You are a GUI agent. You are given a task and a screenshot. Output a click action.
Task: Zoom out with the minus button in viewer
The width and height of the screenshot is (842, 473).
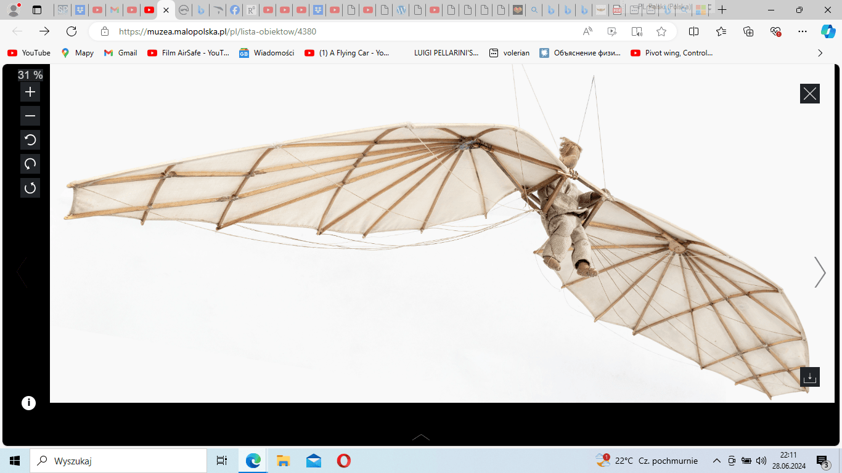[30, 116]
